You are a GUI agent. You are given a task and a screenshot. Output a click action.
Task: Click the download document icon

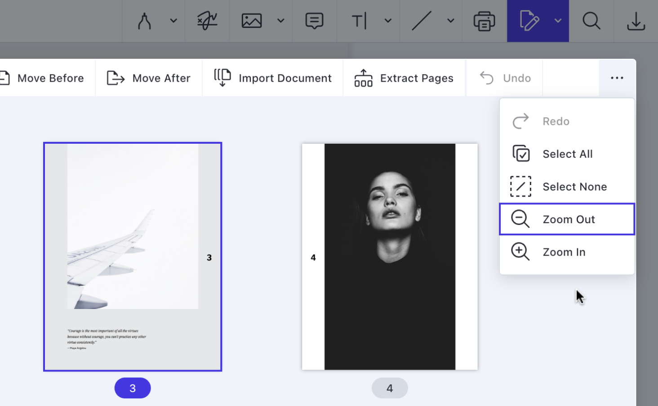tap(636, 21)
